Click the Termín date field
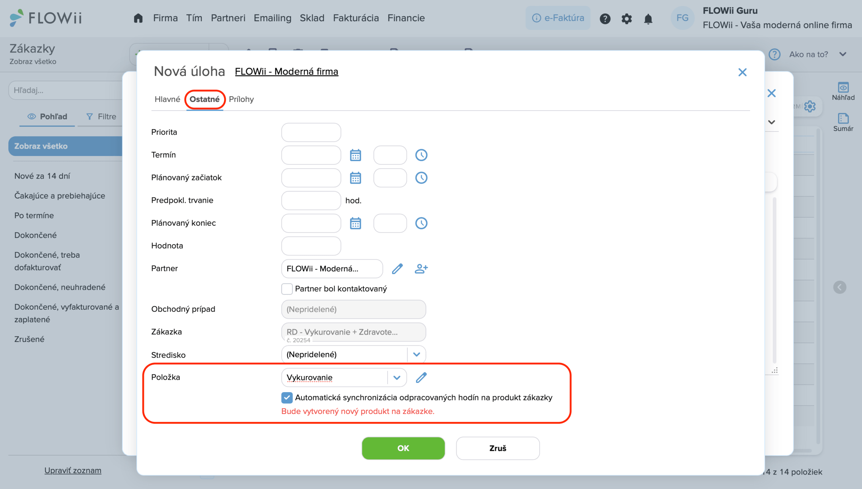862x489 pixels. (311, 155)
